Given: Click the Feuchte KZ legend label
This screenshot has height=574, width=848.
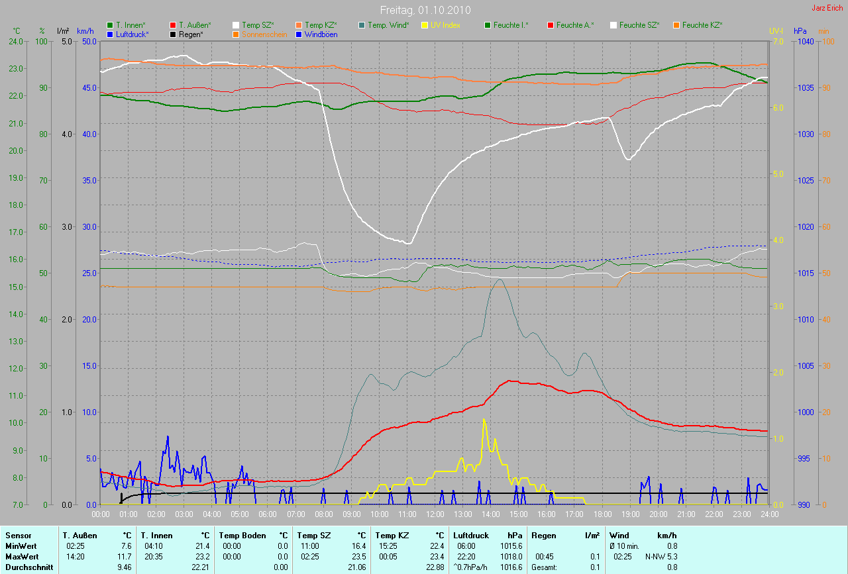Looking at the screenshot, I should 702,25.
